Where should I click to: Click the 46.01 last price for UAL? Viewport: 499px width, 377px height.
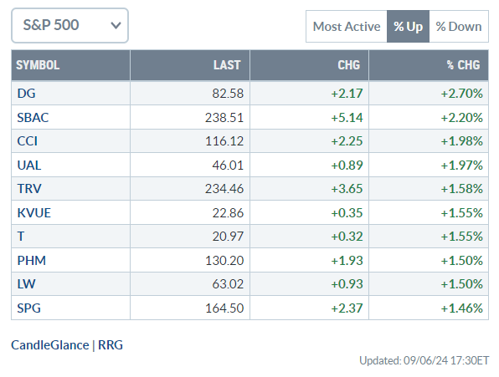(228, 166)
